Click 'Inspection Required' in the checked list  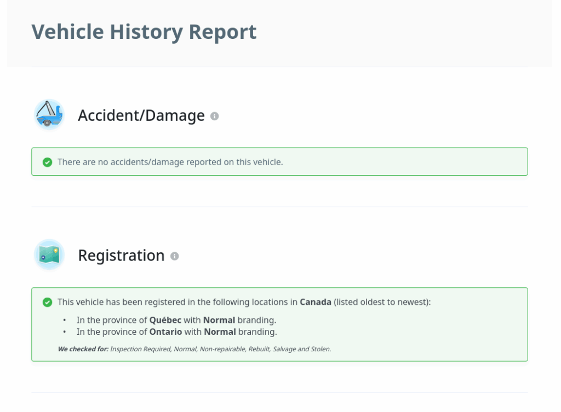coord(140,349)
